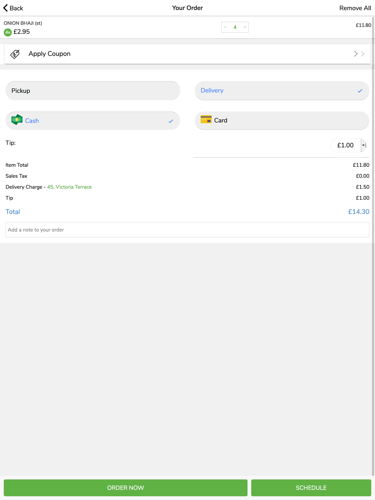Screen dimensions: 375x500
Task: Click the 45, Victoria Terrace address link
Action: pyautogui.click(x=69, y=187)
